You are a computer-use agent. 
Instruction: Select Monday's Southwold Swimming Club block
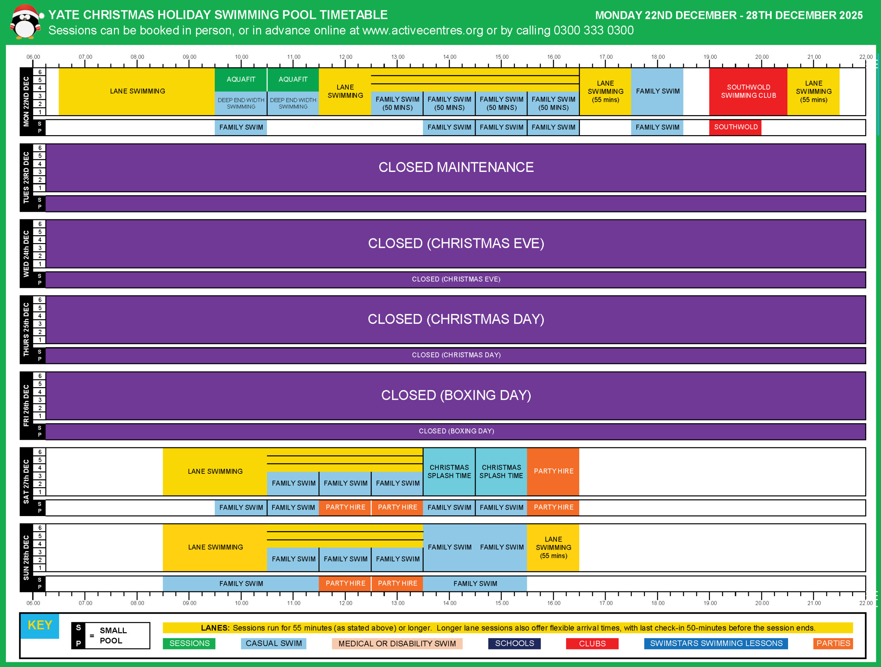coord(748,91)
